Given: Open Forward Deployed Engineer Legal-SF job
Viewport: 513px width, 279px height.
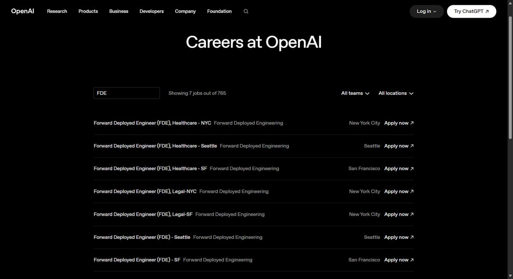Looking at the screenshot, I should (143, 214).
